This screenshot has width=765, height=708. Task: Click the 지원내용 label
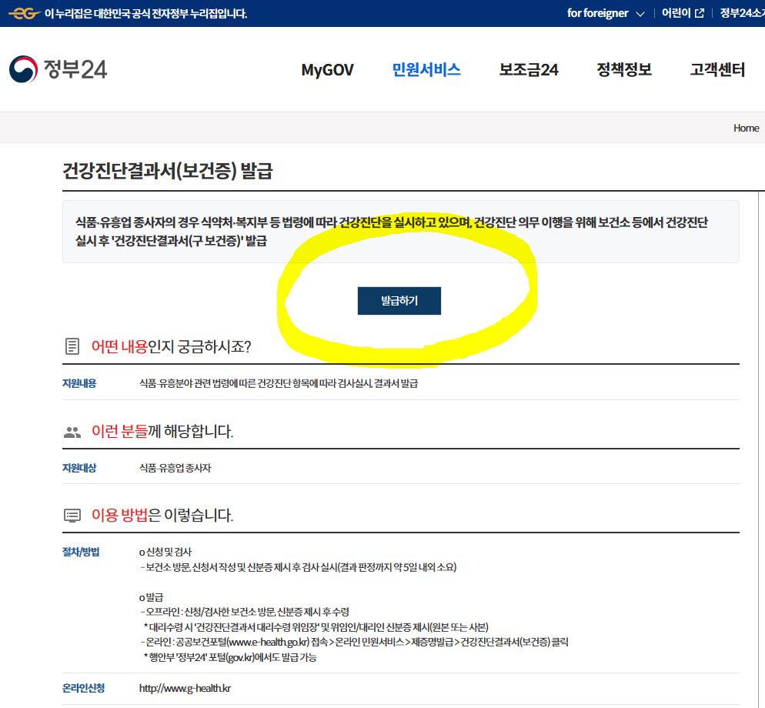(79, 383)
